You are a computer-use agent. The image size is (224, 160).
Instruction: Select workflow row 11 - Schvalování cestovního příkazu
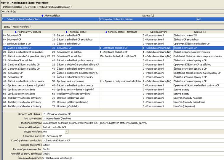click(x=50, y=19)
